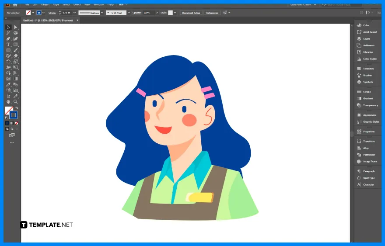Select the Blend tool

[x=16, y=85]
